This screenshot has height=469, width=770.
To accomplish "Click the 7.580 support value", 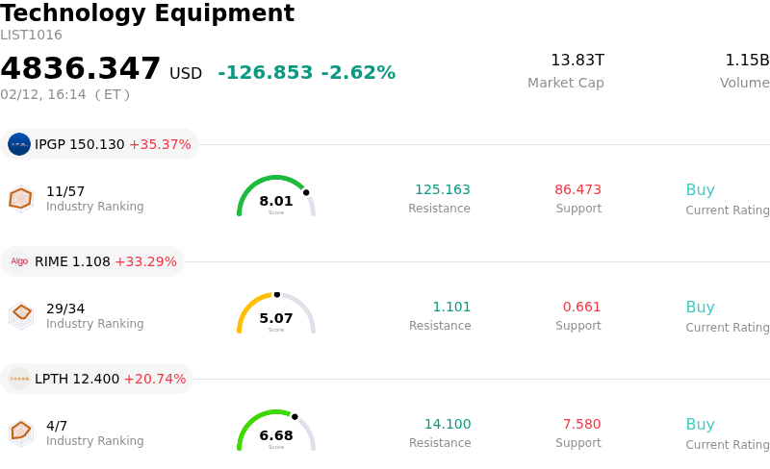I will pyautogui.click(x=581, y=425).
